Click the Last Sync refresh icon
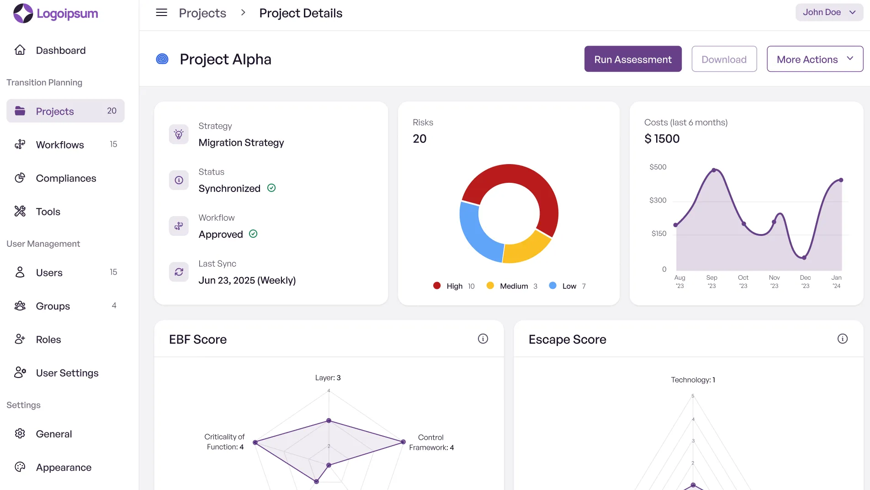870x490 pixels. tap(179, 272)
